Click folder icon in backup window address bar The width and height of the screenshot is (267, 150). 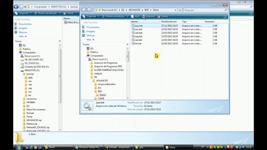click(x=29, y=7)
